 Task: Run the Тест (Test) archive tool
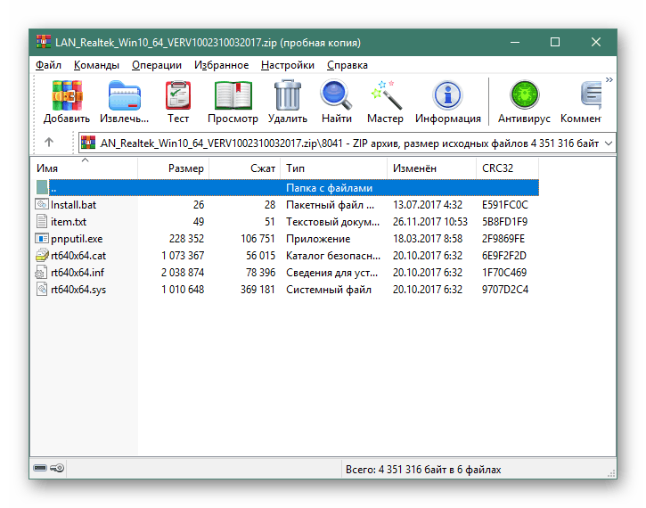point(178,95)
